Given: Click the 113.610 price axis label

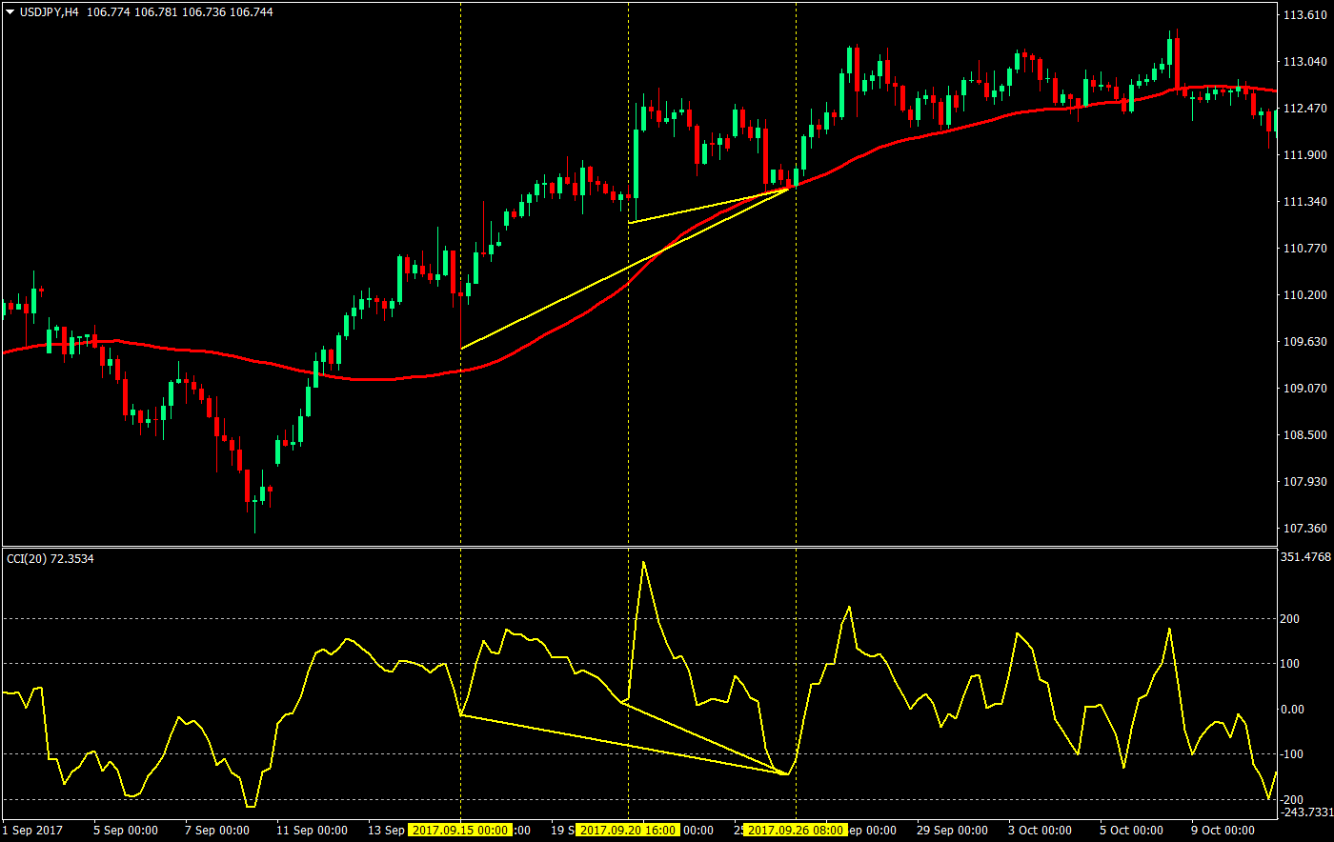Looking at the screenshot, I should [1306, 14].
